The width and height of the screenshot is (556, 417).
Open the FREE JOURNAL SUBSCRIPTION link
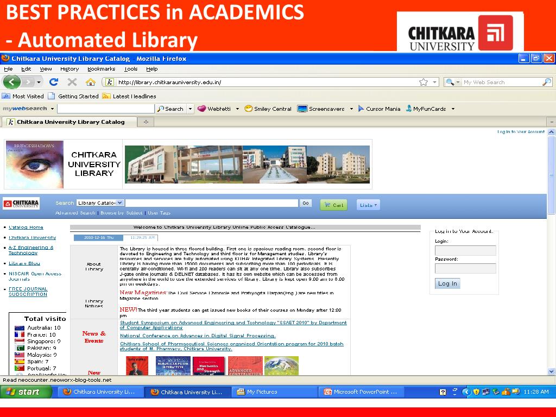(x=28, y=292)
